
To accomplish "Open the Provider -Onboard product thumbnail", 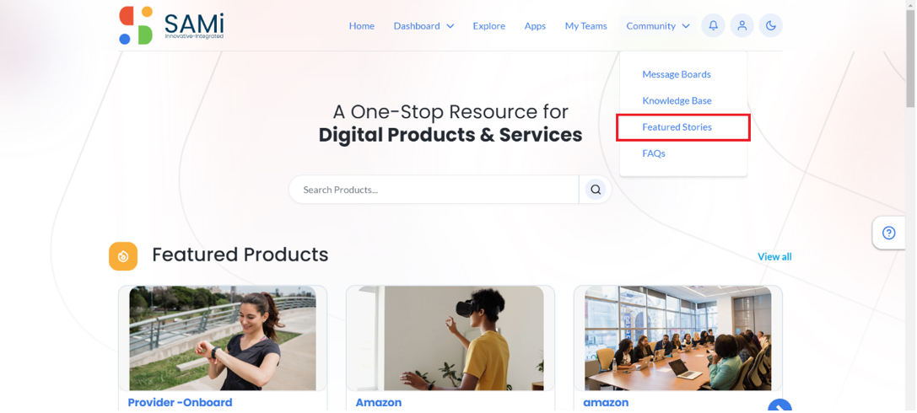I will 222,338.
